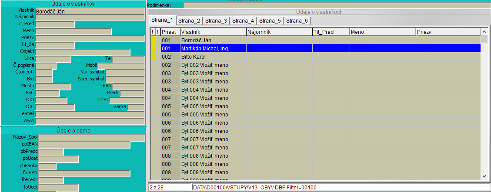This screenshot has width=491, height=192.
Task: Click the pbPredc input field
Action: [x=51, y=152]
